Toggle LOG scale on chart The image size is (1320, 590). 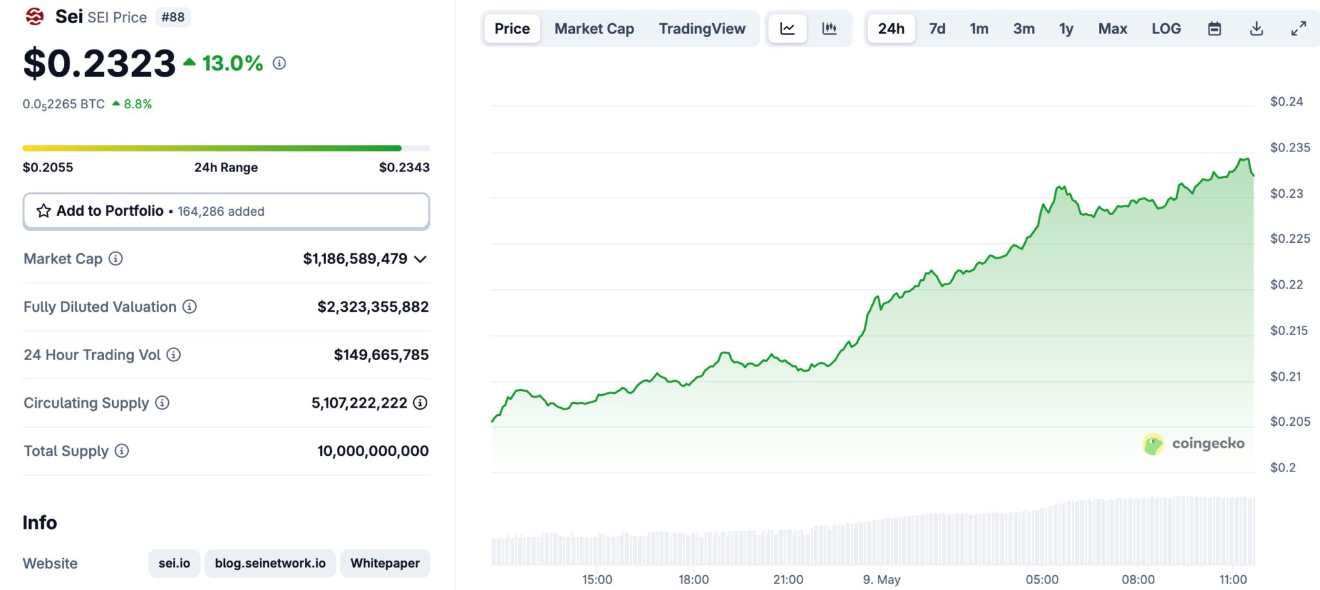coord(1166,29)
